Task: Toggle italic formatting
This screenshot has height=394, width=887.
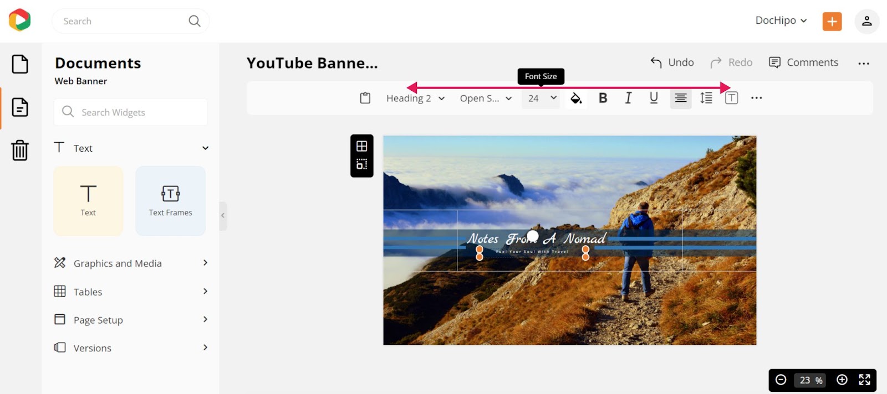Action: 628,98
